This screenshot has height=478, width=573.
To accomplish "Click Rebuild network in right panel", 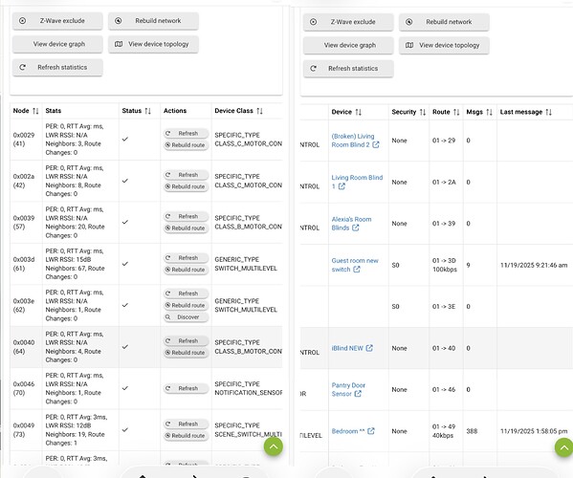I will [x=444, y=22].
